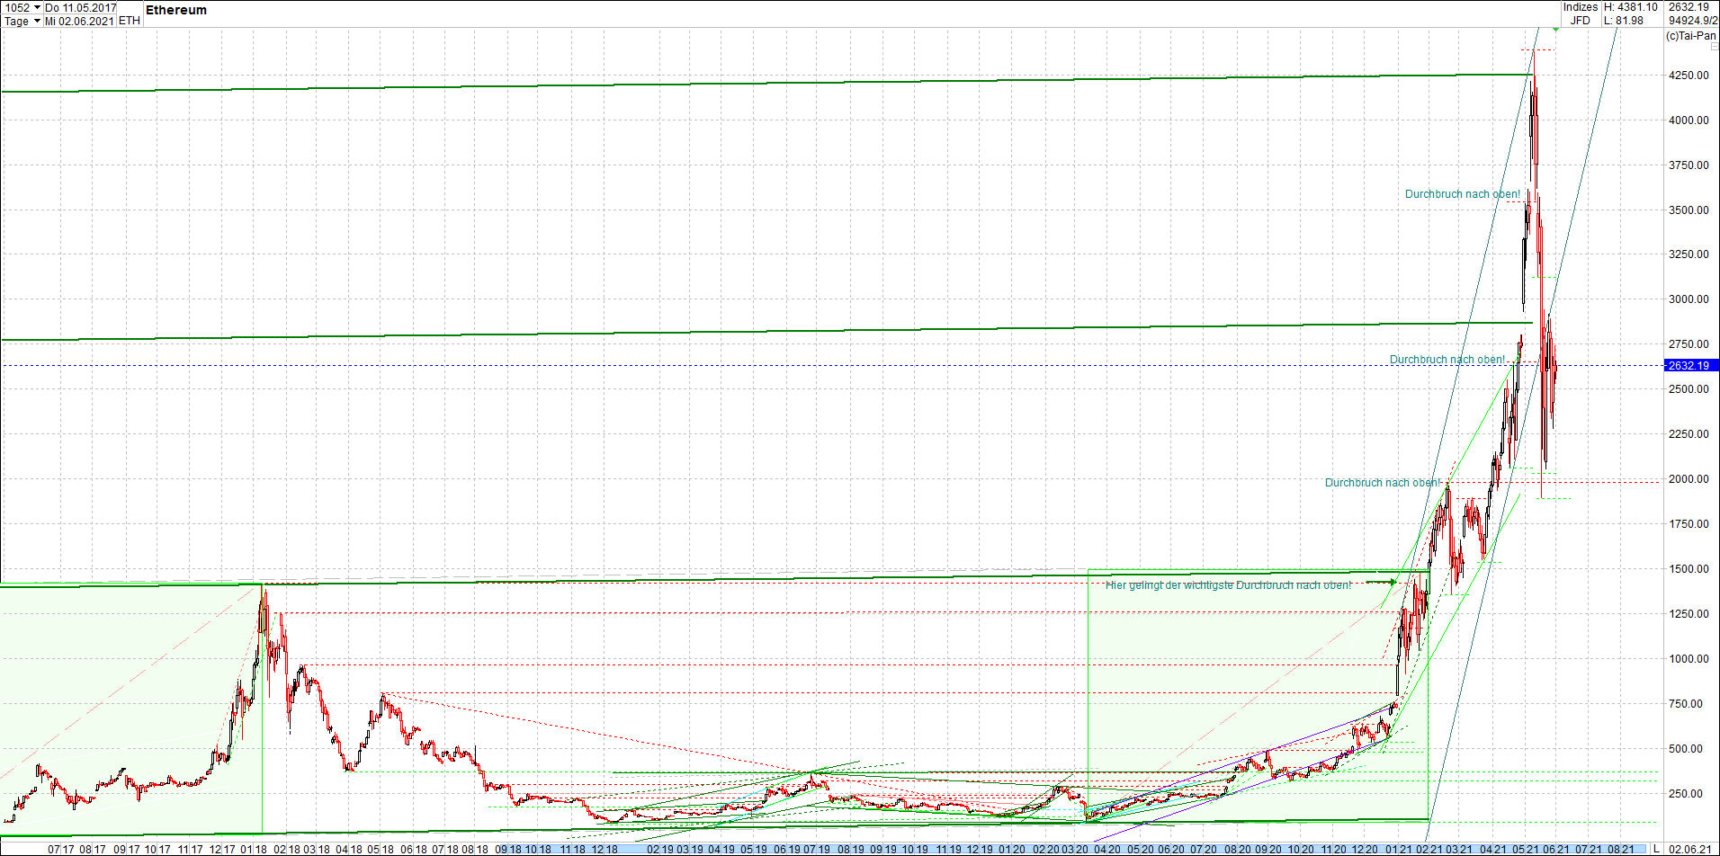
Task: Click the (c)Tai-Pan copyright label
Action: [1689, 36]
